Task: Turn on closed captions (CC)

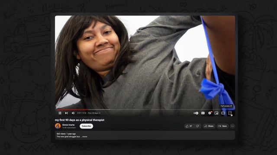Action: (203, 113)
